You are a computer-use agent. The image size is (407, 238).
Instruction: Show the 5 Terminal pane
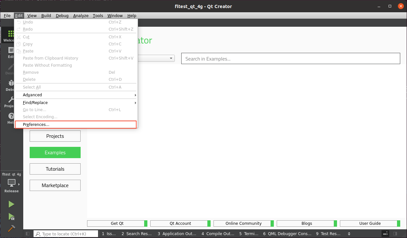pos(249,234)
